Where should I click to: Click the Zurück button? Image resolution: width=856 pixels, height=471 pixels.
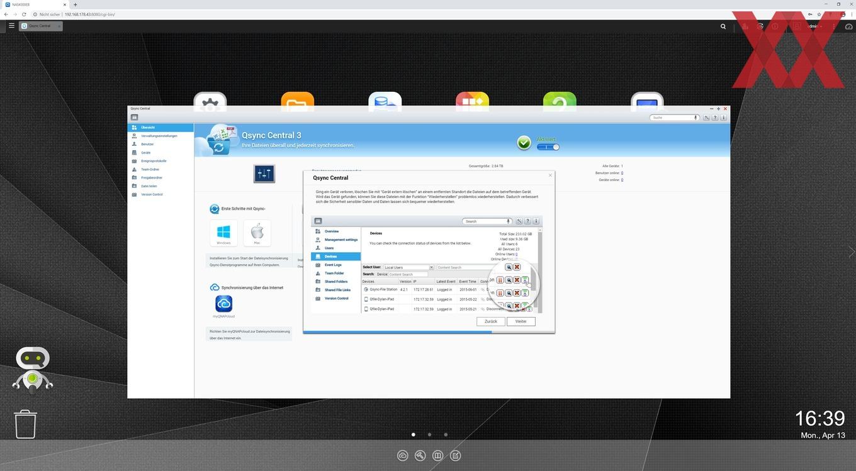[491, 321]
